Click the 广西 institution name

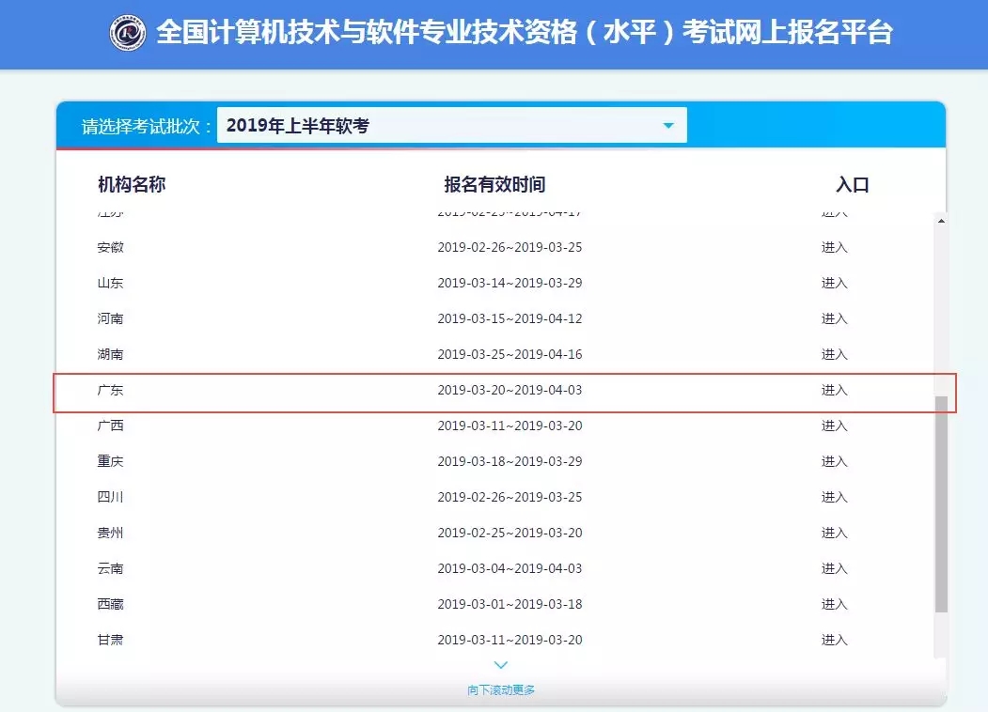point(110,426)
